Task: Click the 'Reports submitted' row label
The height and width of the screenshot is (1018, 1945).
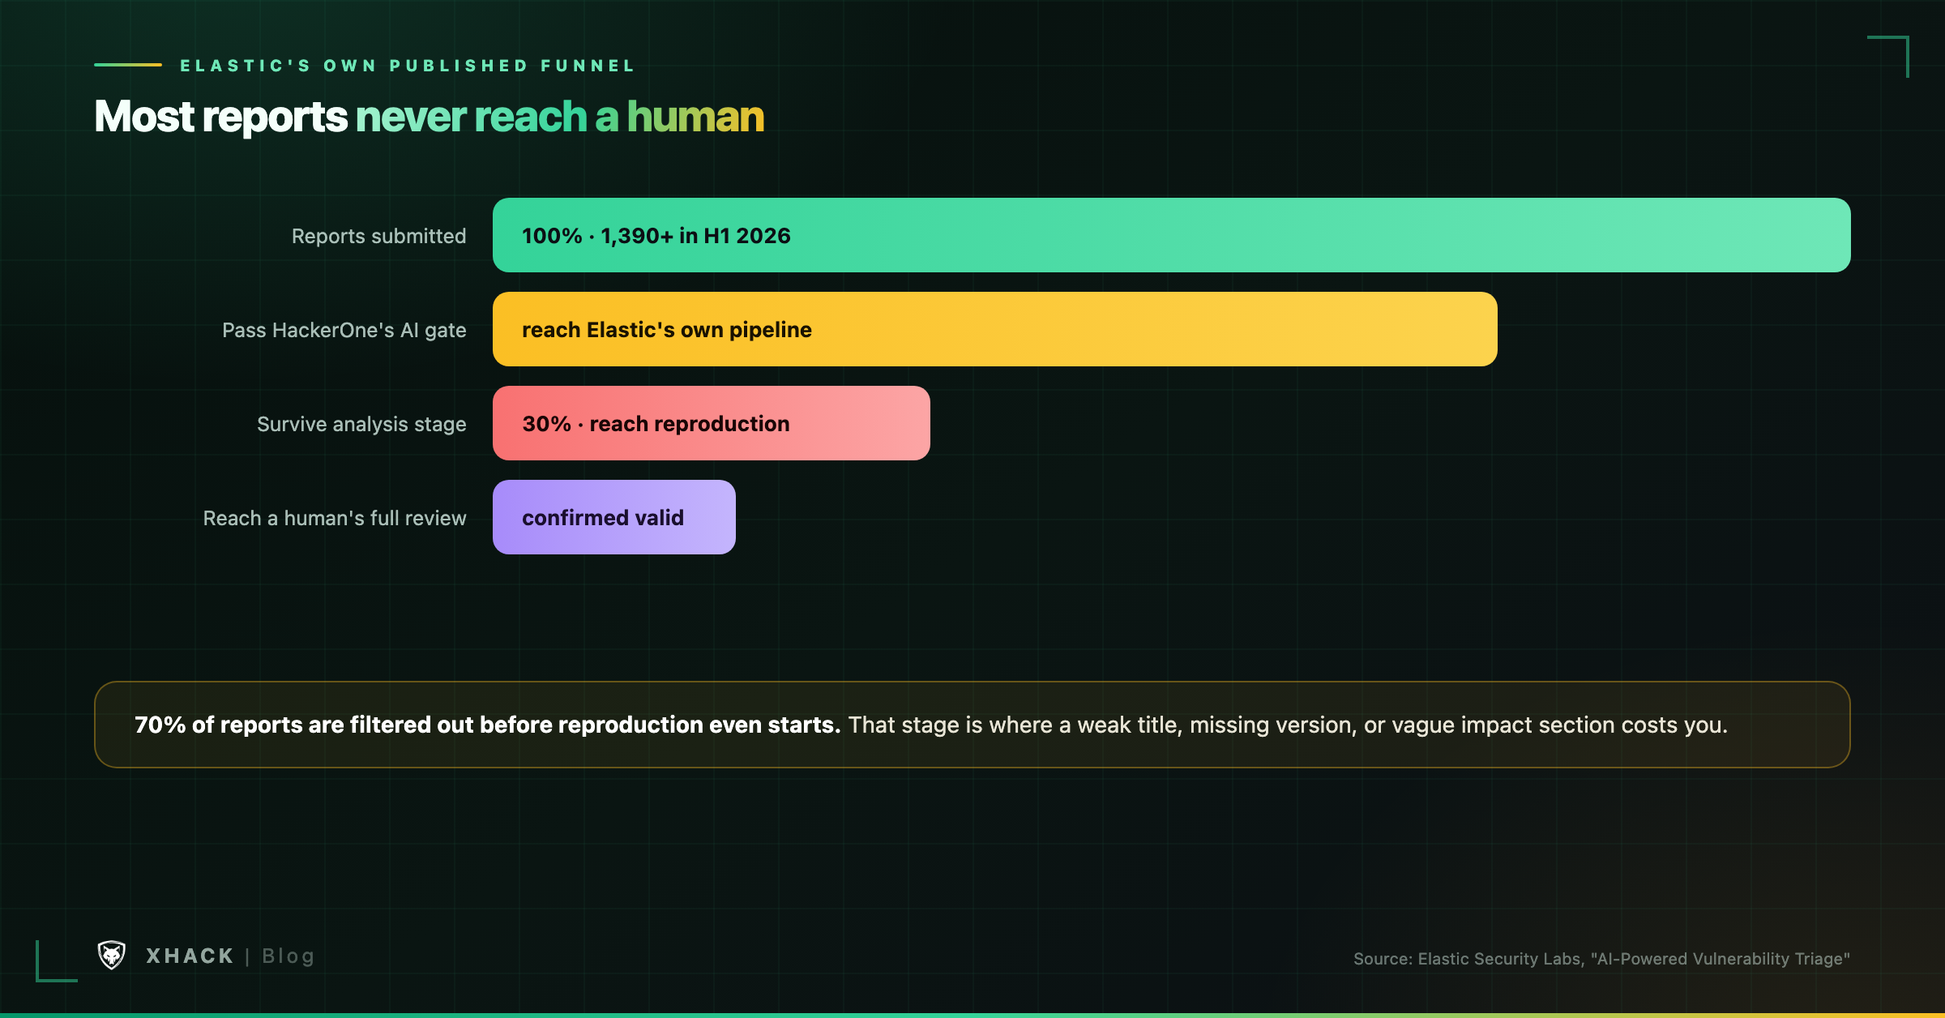Action: coord(378,236)
